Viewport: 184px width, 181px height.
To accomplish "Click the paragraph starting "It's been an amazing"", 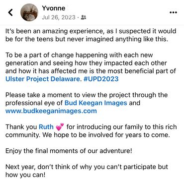I will click(x=91, y=35).
